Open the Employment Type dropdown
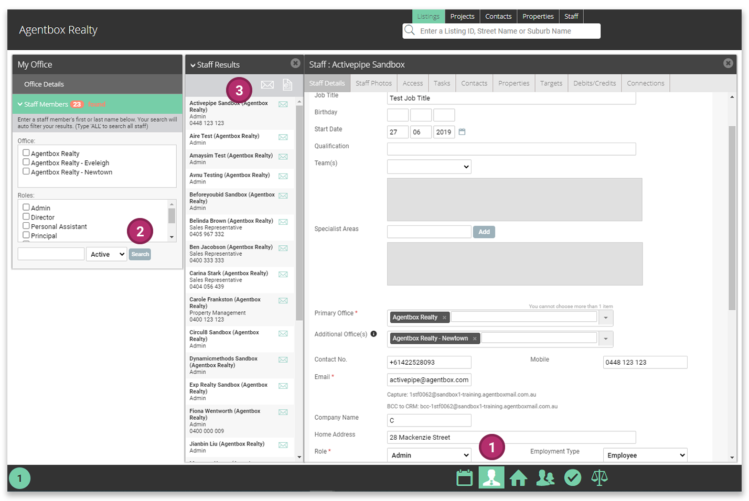 (x=645, y=455)
